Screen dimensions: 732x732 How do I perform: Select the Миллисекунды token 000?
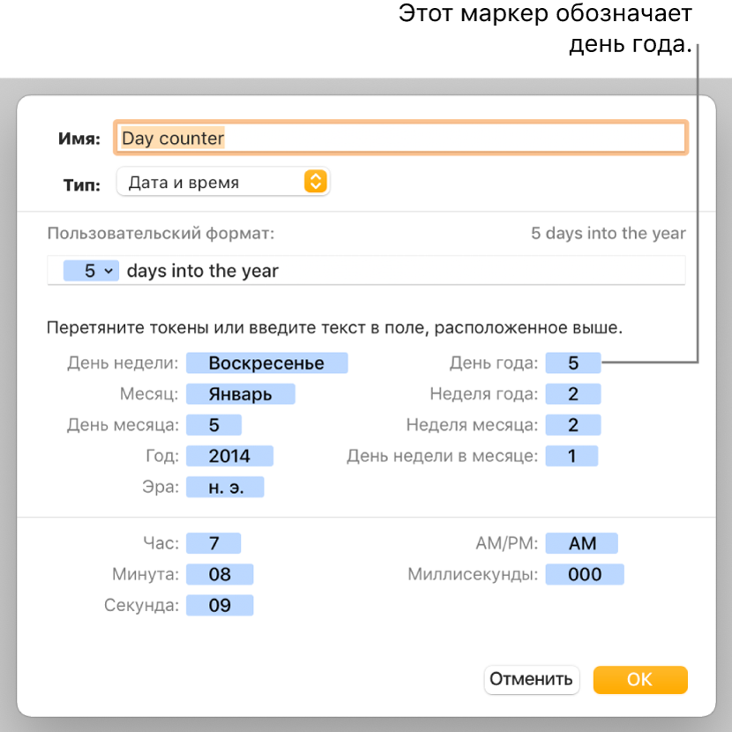coord(585,574)
